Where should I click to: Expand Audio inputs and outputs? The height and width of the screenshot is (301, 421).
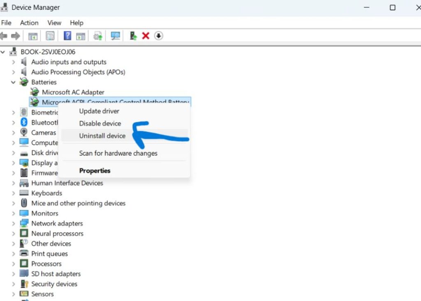[x=14, y=62]
